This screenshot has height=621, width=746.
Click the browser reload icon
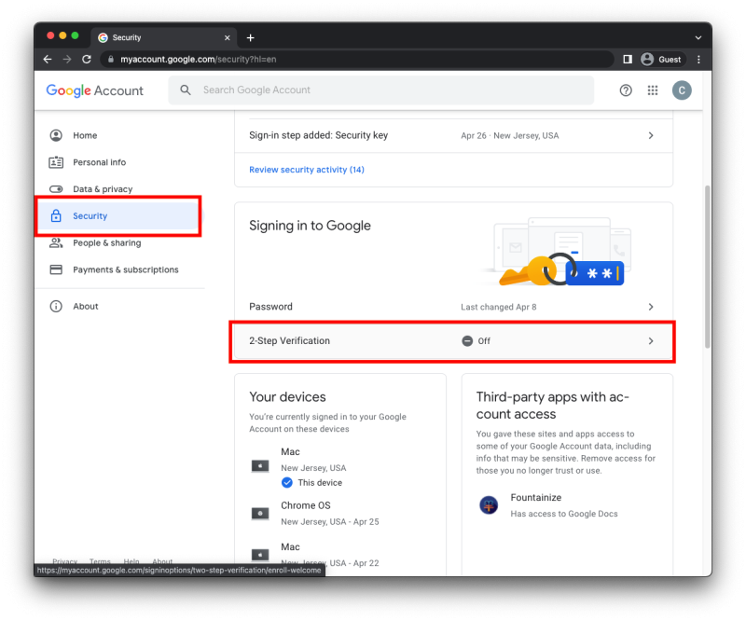pos(87,59)
